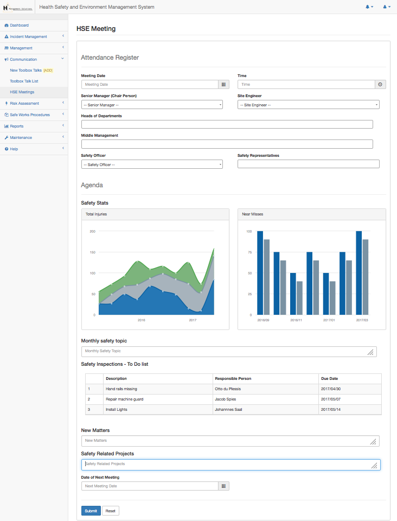Open the Site Engineer dropdown
The image size is (397, 521).
308,105
